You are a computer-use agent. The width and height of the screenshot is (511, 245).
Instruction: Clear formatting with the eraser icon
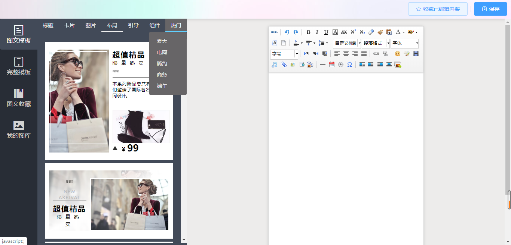[371, 32]
